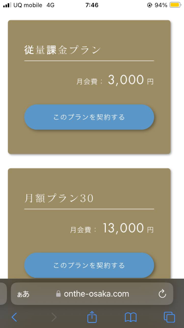This screenshot has width=184, height=328.
Task: Subscribe to the 月額プラン30 contract button
Action: [89, 265]
